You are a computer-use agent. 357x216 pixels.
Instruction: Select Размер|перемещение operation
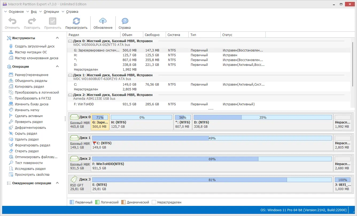pos(32,75)
